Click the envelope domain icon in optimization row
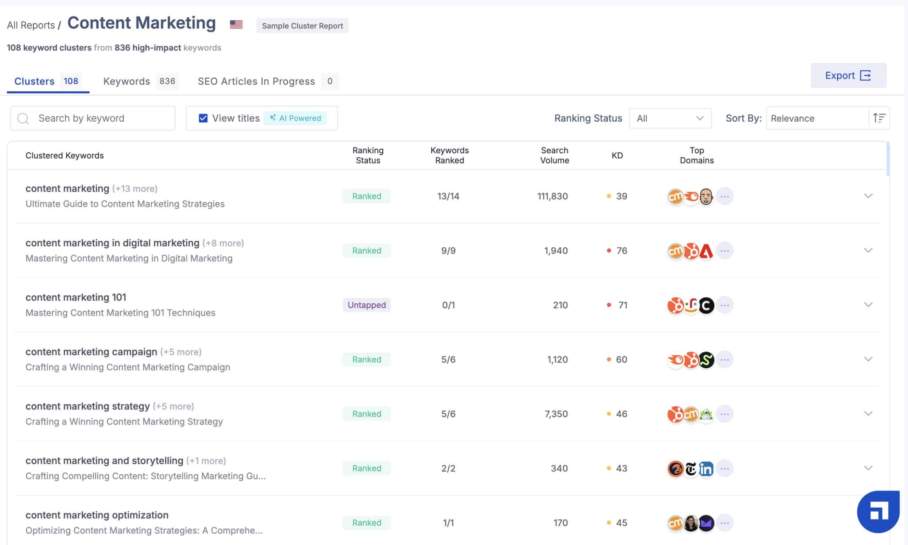 [706, 523]
